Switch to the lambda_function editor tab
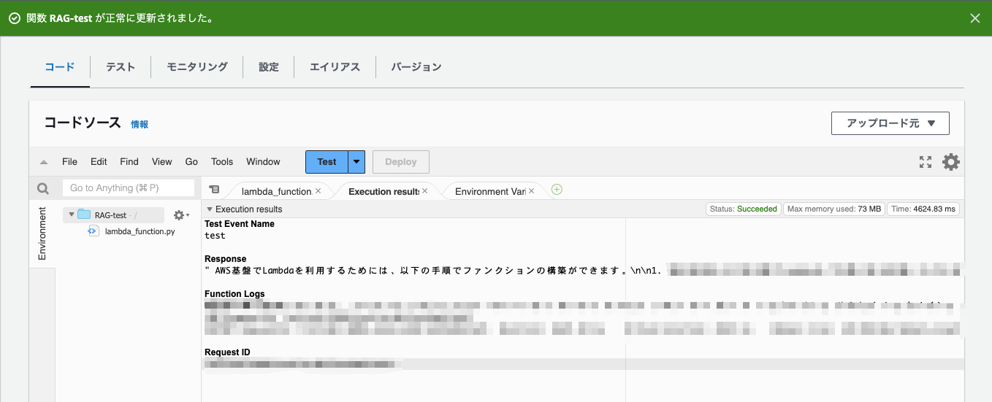992x402 pixels. [276, 191]
